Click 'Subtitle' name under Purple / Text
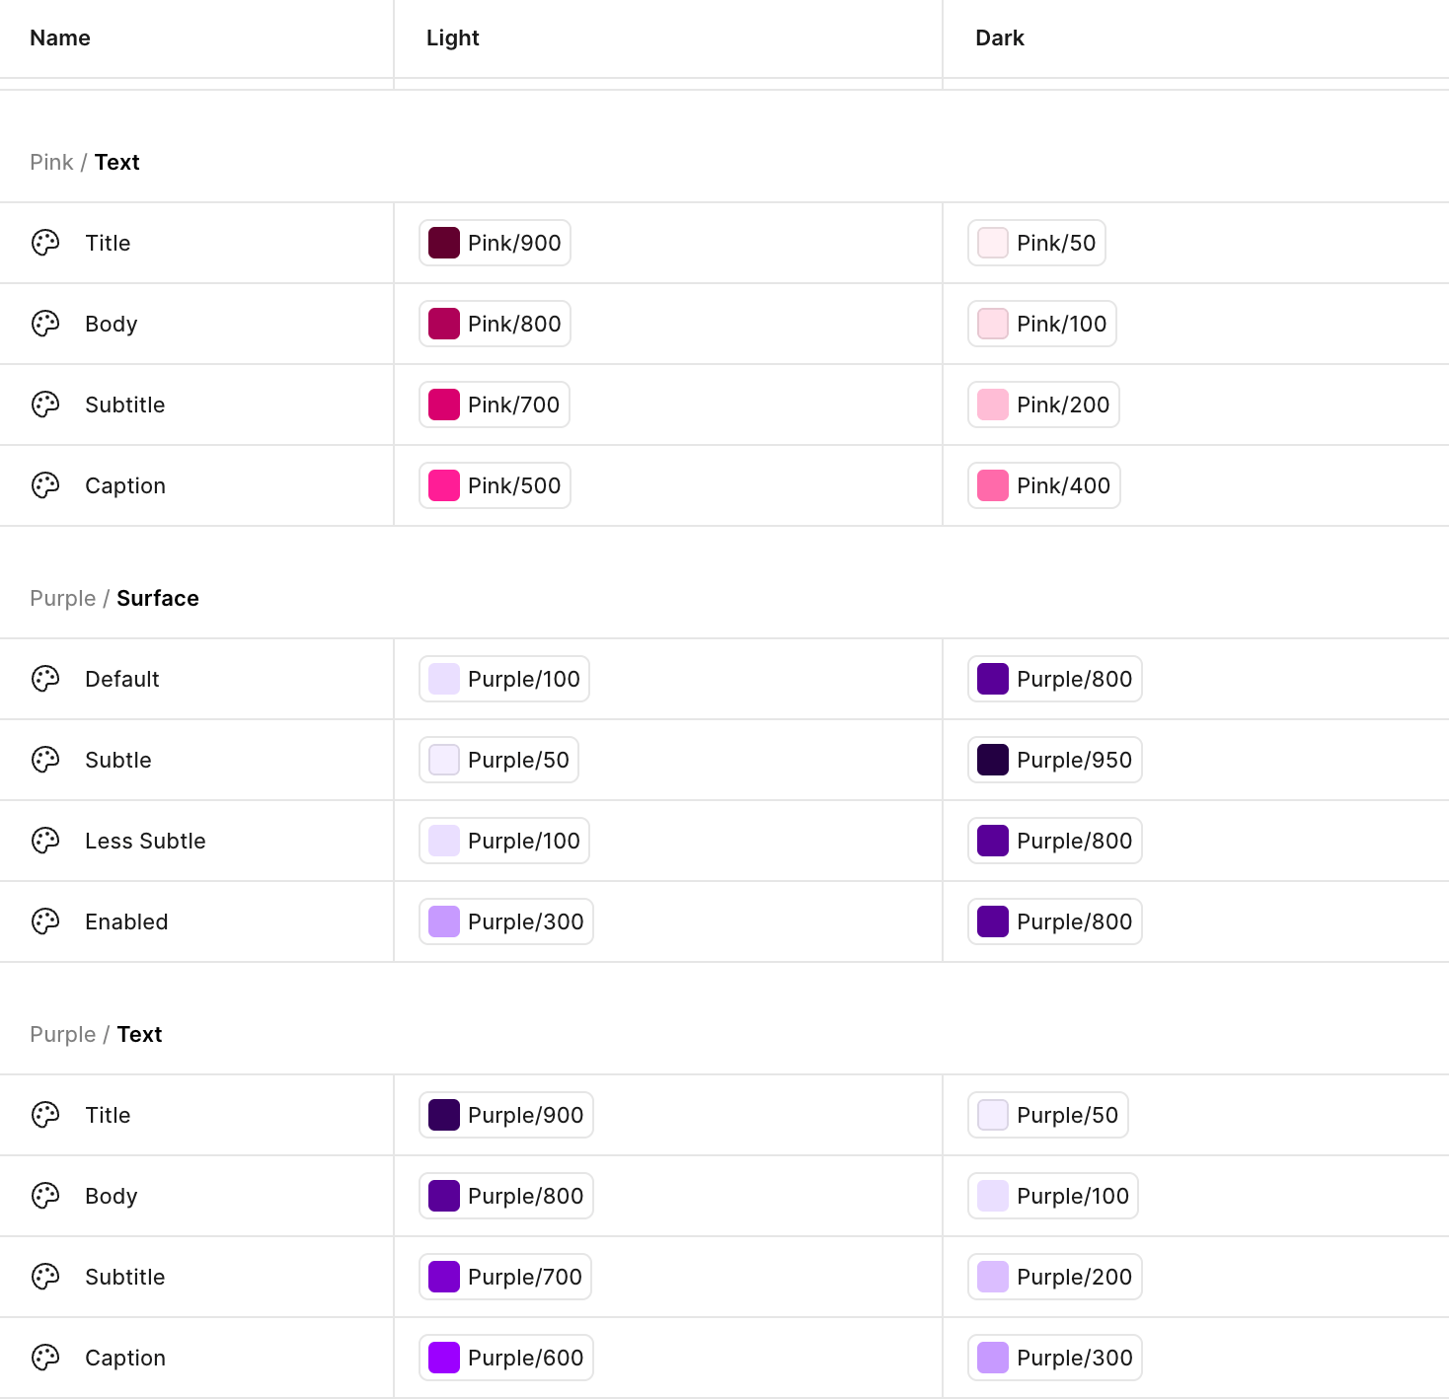The width and height of the screenshot is (1449, 1399). click(x=125, y=1277)
